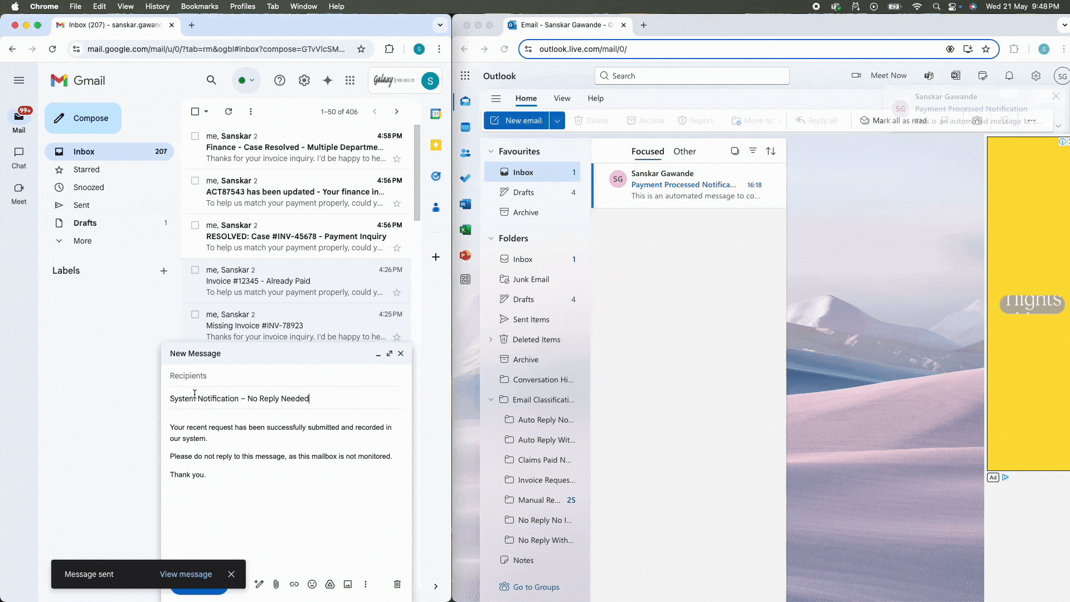Select the Missing Invoice #INV-78923 email checkbox

(195, 314)
